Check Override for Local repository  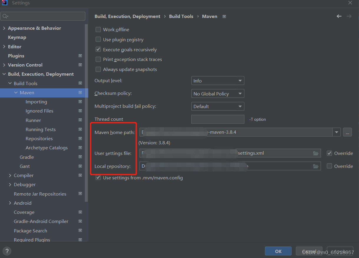click(x=330, y=166)
